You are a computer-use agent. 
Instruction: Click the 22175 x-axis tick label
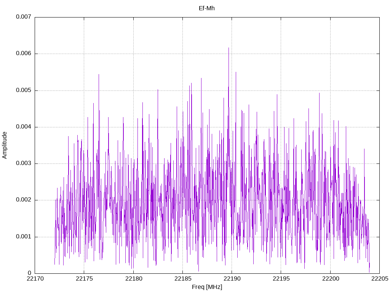coord(84,279)
